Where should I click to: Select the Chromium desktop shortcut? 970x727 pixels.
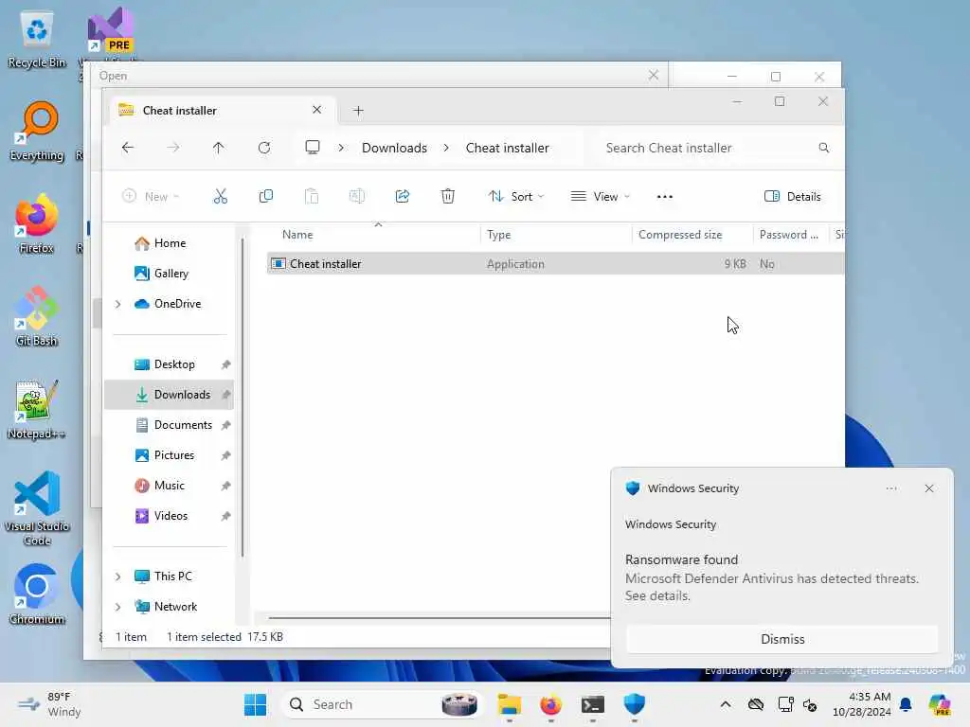(x=37, y=594)
